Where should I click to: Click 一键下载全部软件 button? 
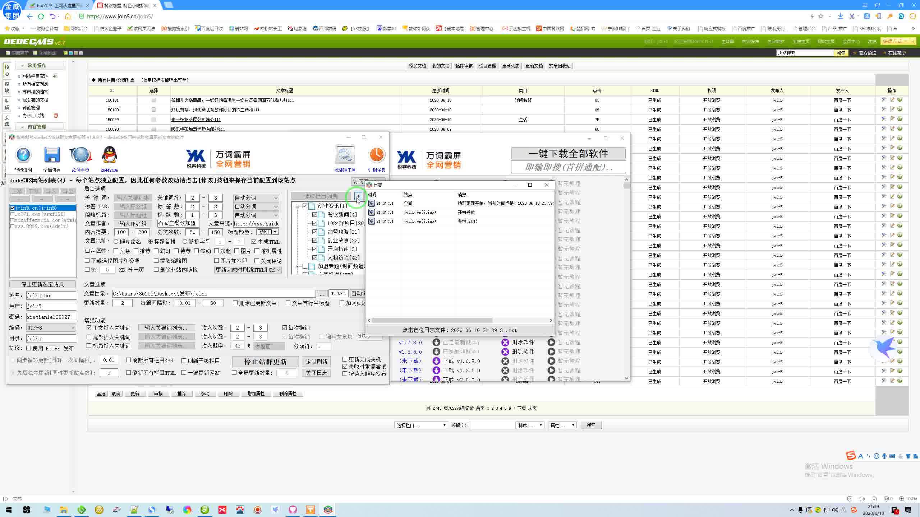tap(568, 153)
